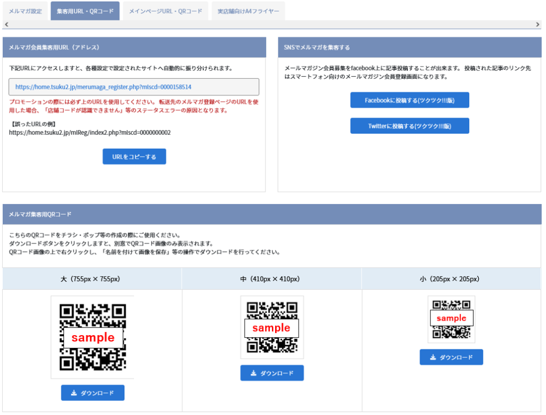This screenshot has width=546, height=415.
Task: Click the メルマガ集客用QRコード section heading
Action: (272, 214)
